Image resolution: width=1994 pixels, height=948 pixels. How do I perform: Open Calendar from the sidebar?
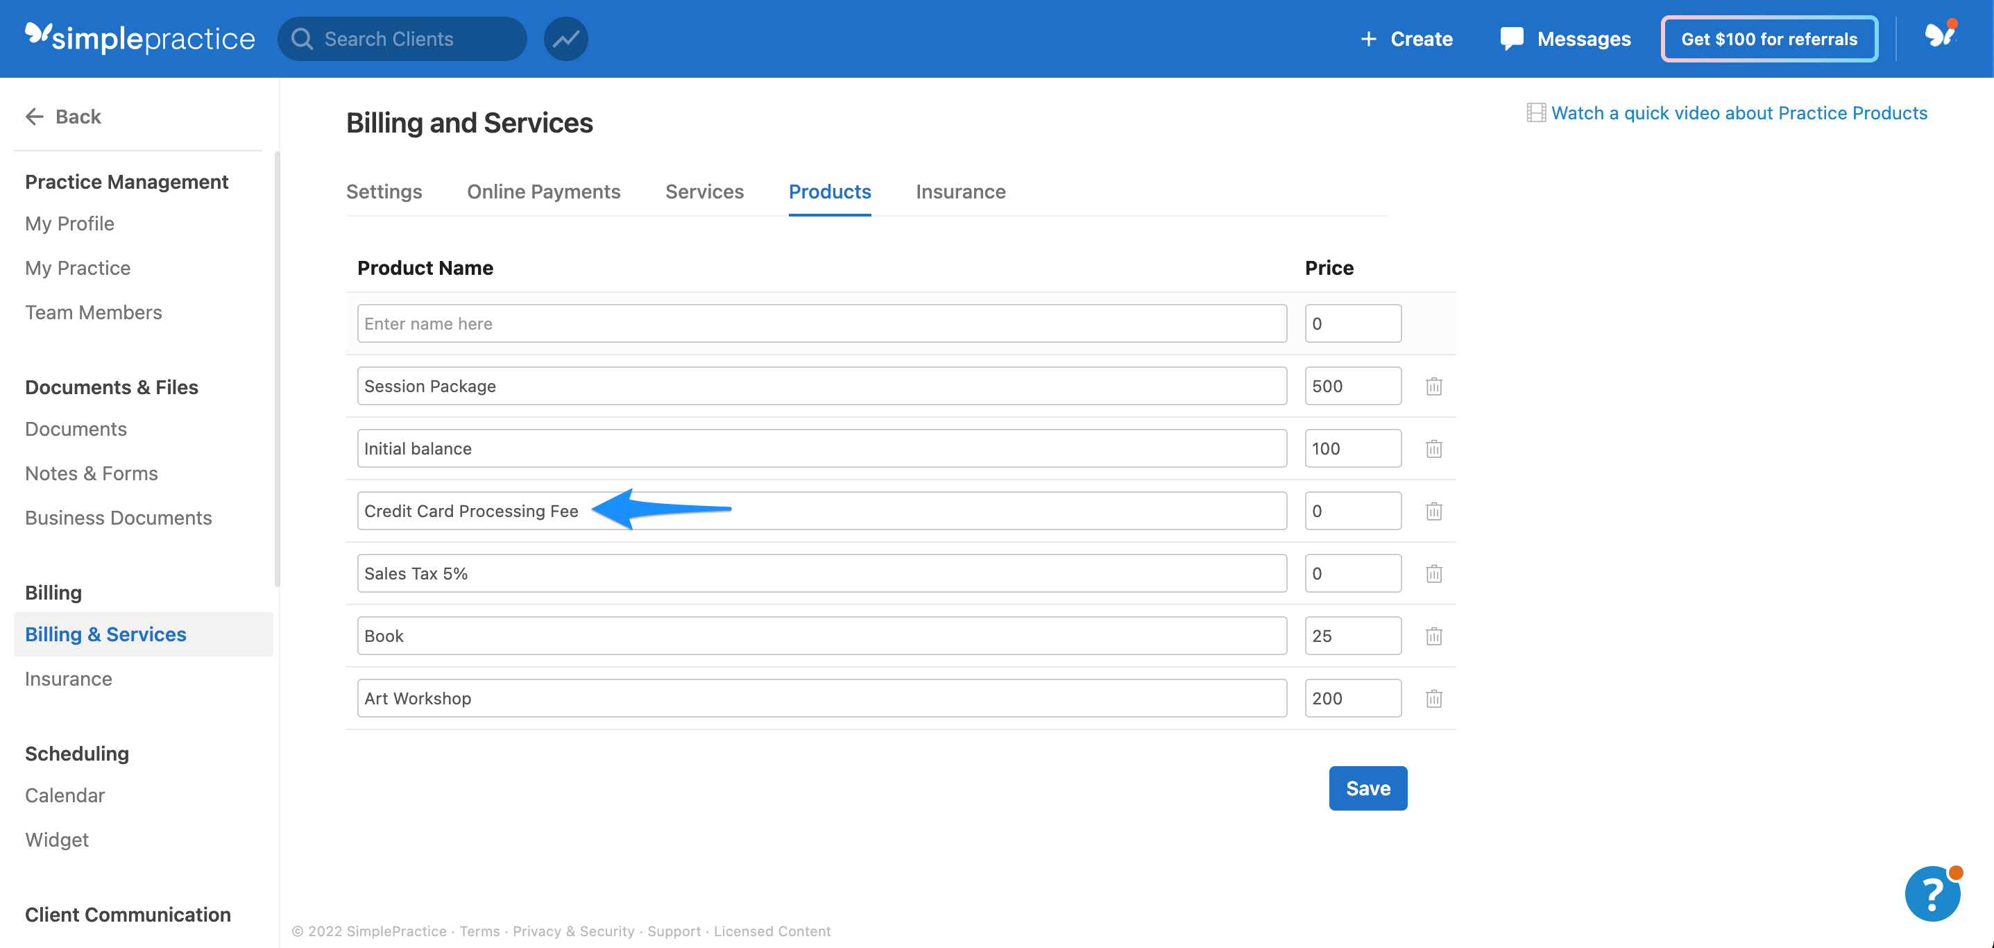point(65,795)
